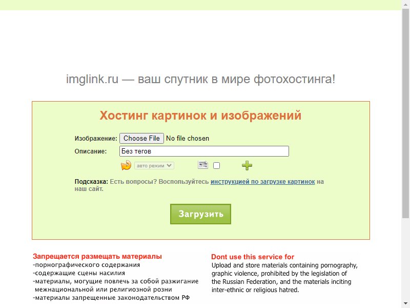410x308 pixels.
Task: Open the image upload instructions link
Action: 262,182
